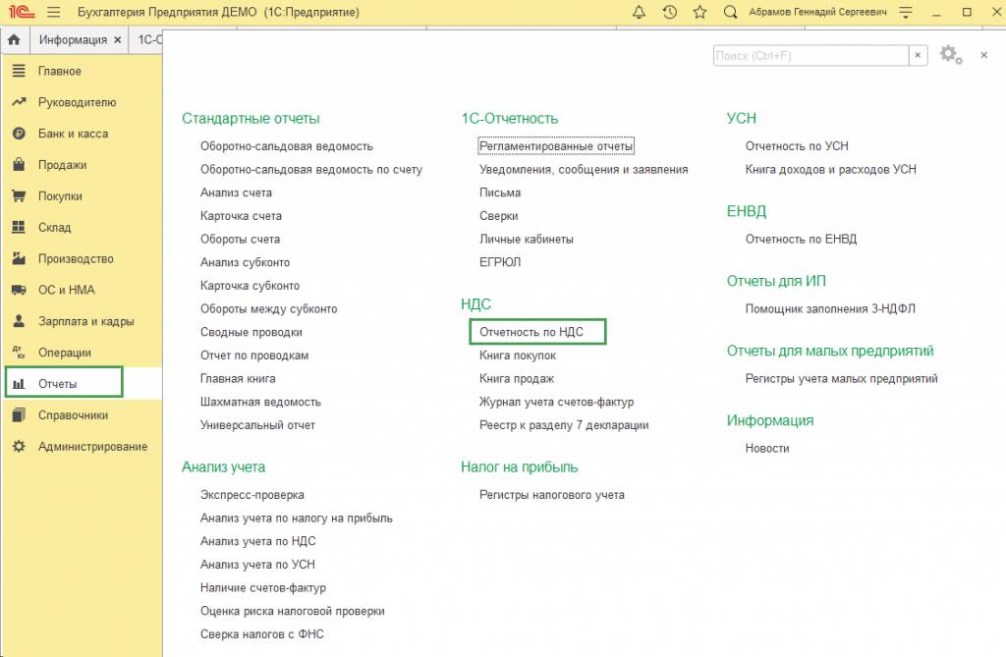
Task: Open the Покупки section
Action: 60,196
